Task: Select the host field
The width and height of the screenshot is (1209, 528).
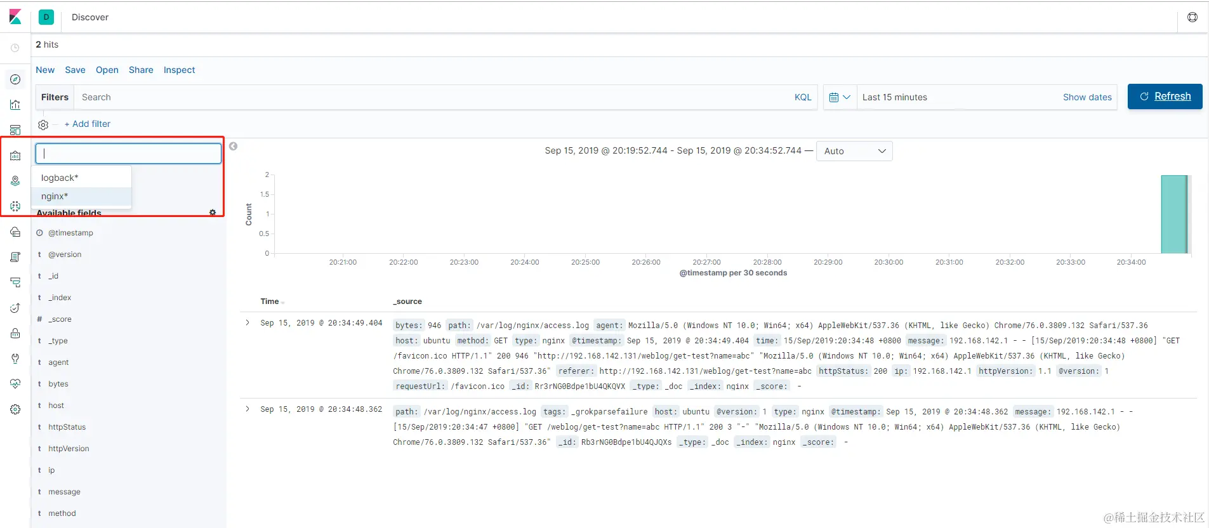Action: click(x=56, y=406)
